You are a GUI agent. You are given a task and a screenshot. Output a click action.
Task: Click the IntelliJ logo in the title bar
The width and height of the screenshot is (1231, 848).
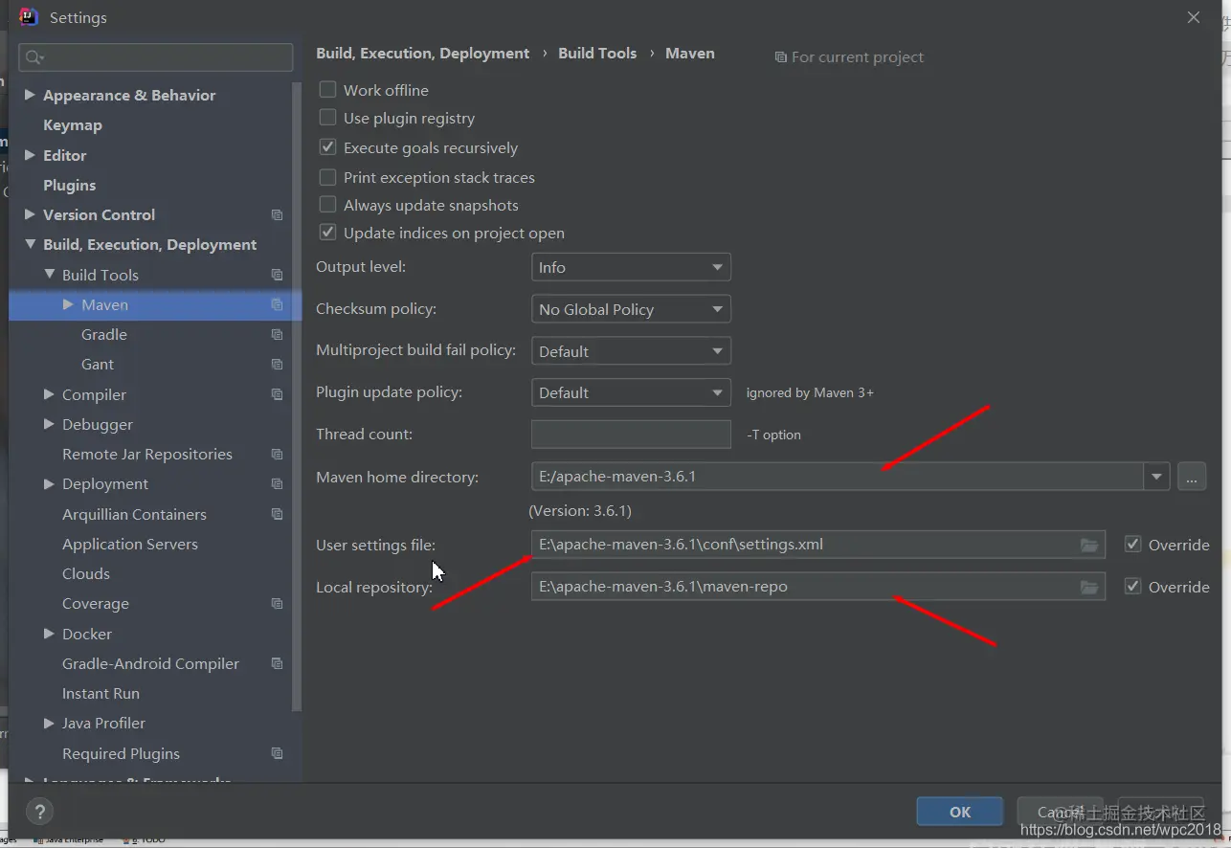[x=29, y=17]
